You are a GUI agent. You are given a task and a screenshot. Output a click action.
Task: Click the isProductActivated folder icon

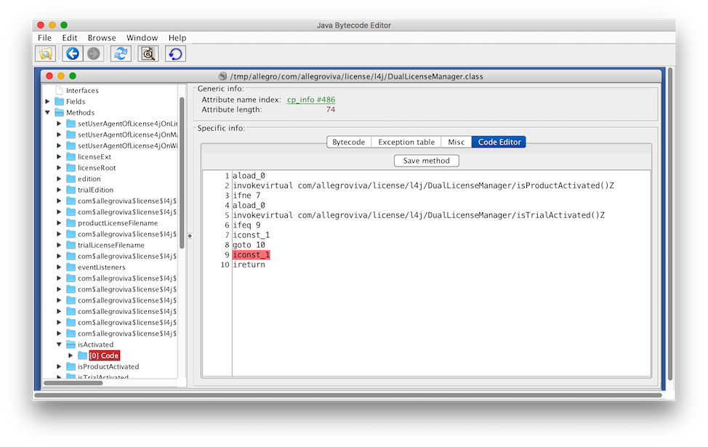[71, 366]
